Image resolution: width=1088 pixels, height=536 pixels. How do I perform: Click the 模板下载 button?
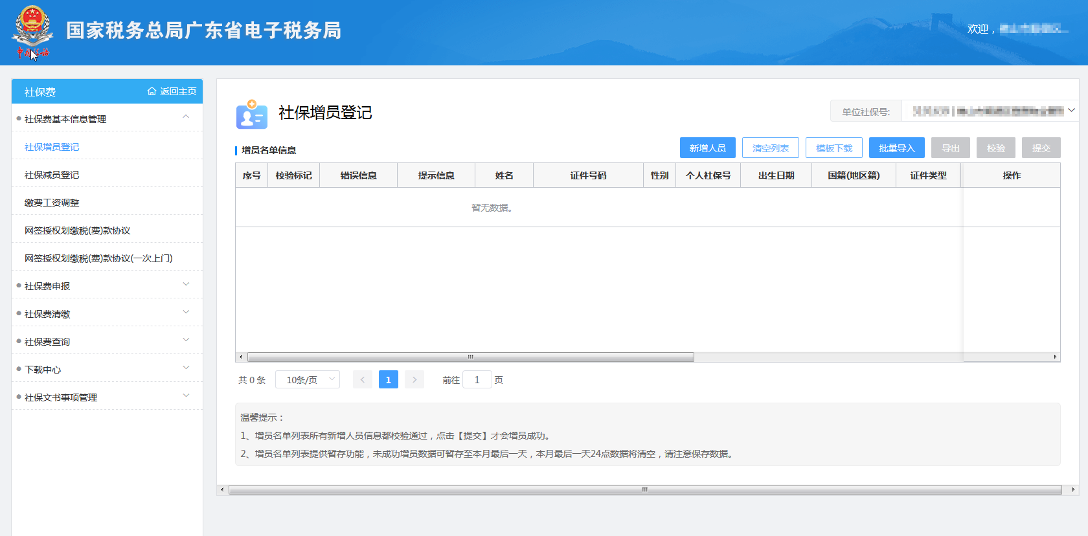833,148
